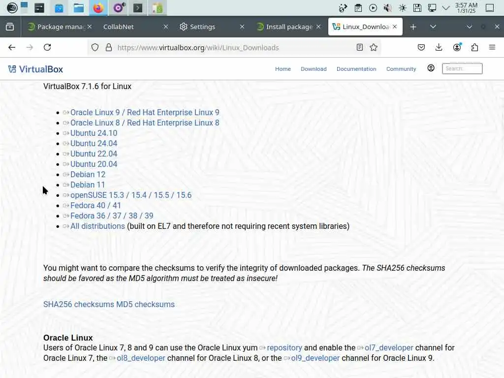Open the All distributions link
Screen dimensions: 504x378
[x=97, y=226]
